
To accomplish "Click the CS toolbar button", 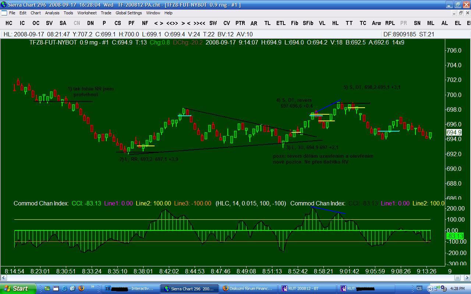I will [118, 23].
